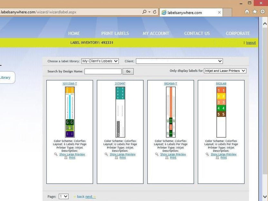
Task: Click the Print icon below label 3170497
Action: 117,158
